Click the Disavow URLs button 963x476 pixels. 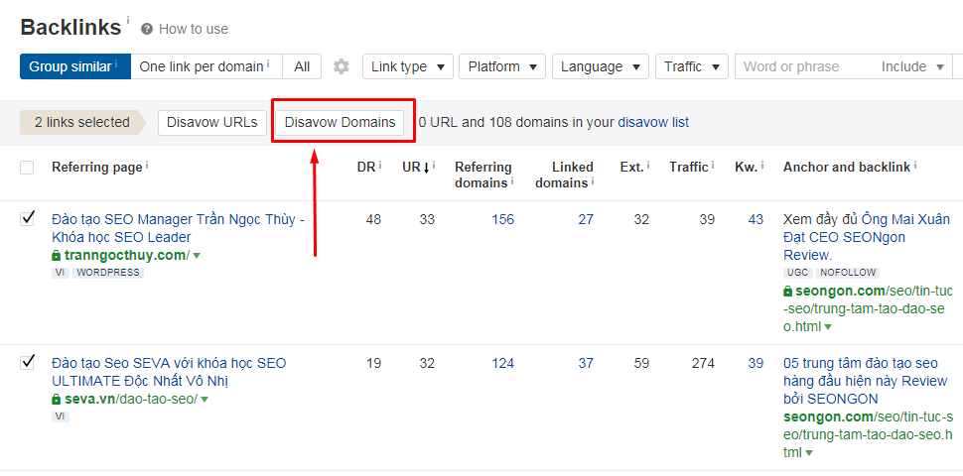(211, 123)
